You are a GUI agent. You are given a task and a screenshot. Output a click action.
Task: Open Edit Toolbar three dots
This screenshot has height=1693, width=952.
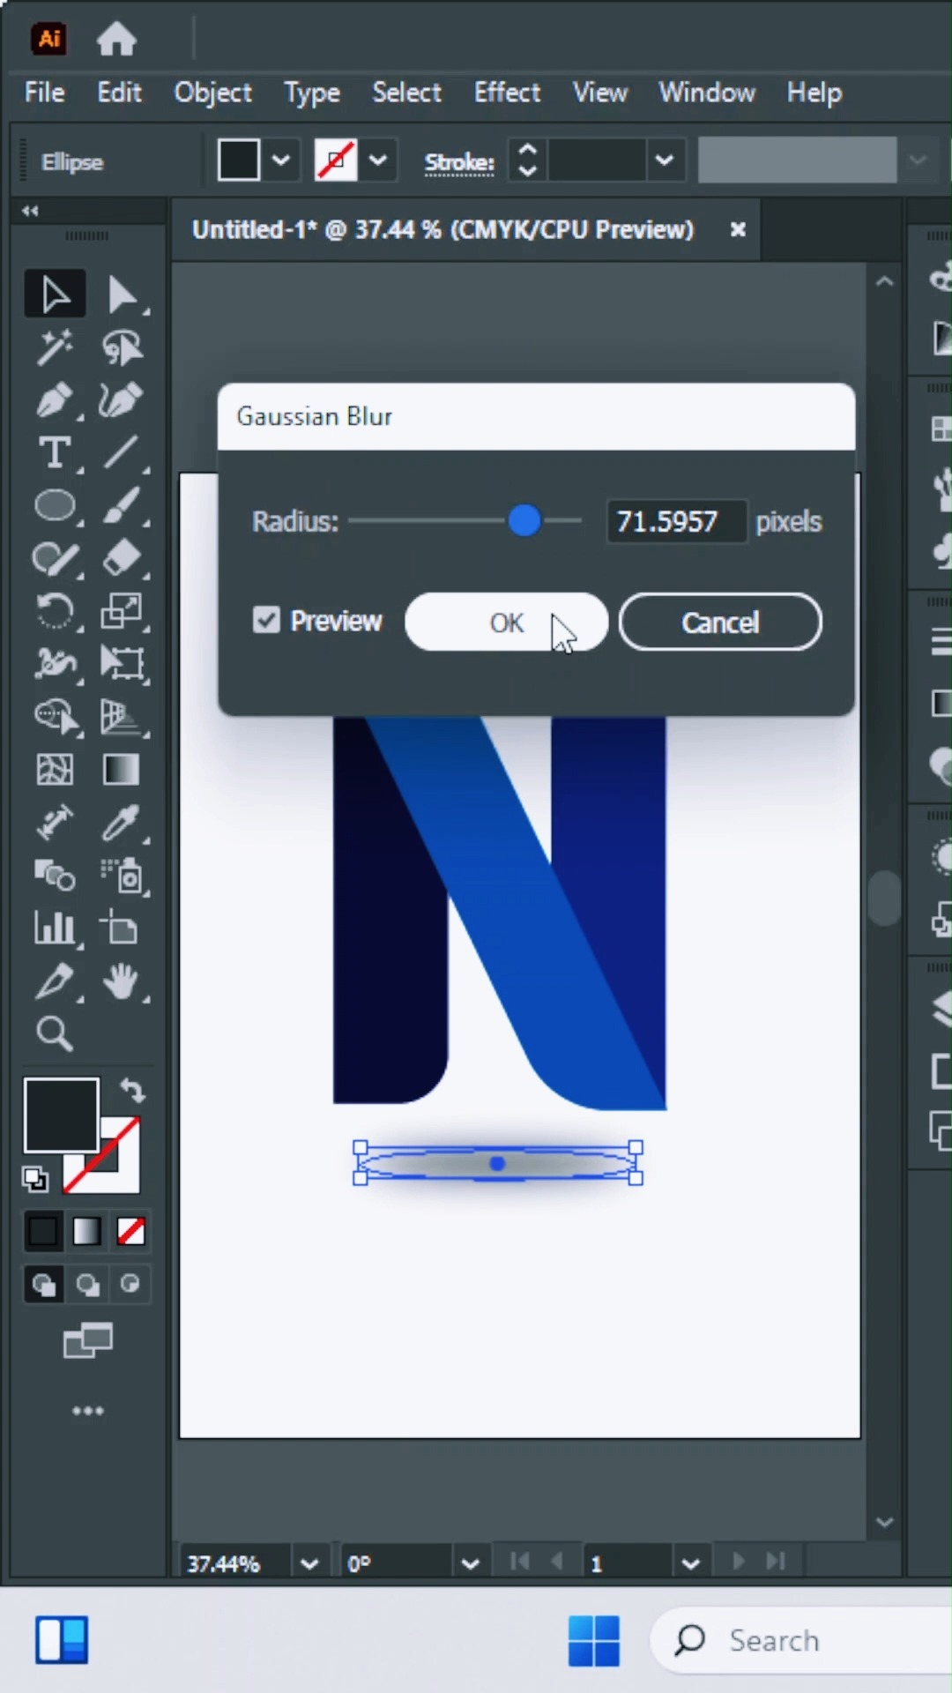point(87,1411)
